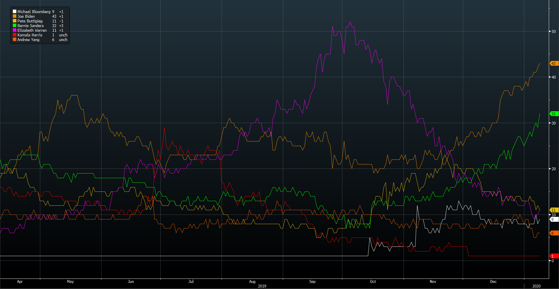This screenshot has width=559, height=289.
Task: Click 'unch' in the Kamala Harris legend row
Action: [x=63, y=35]
